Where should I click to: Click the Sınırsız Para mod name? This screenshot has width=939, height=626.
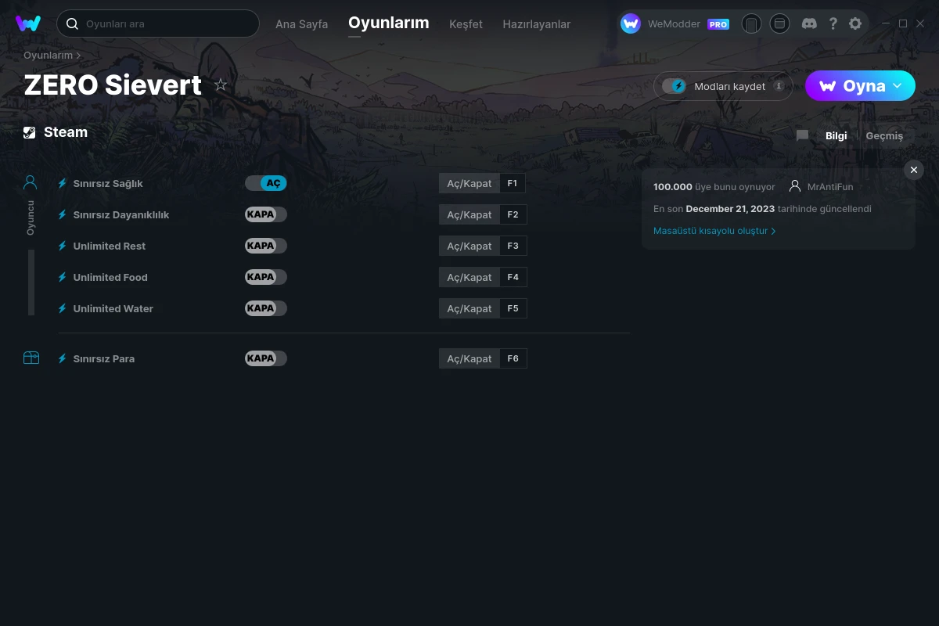coord(104,358)
